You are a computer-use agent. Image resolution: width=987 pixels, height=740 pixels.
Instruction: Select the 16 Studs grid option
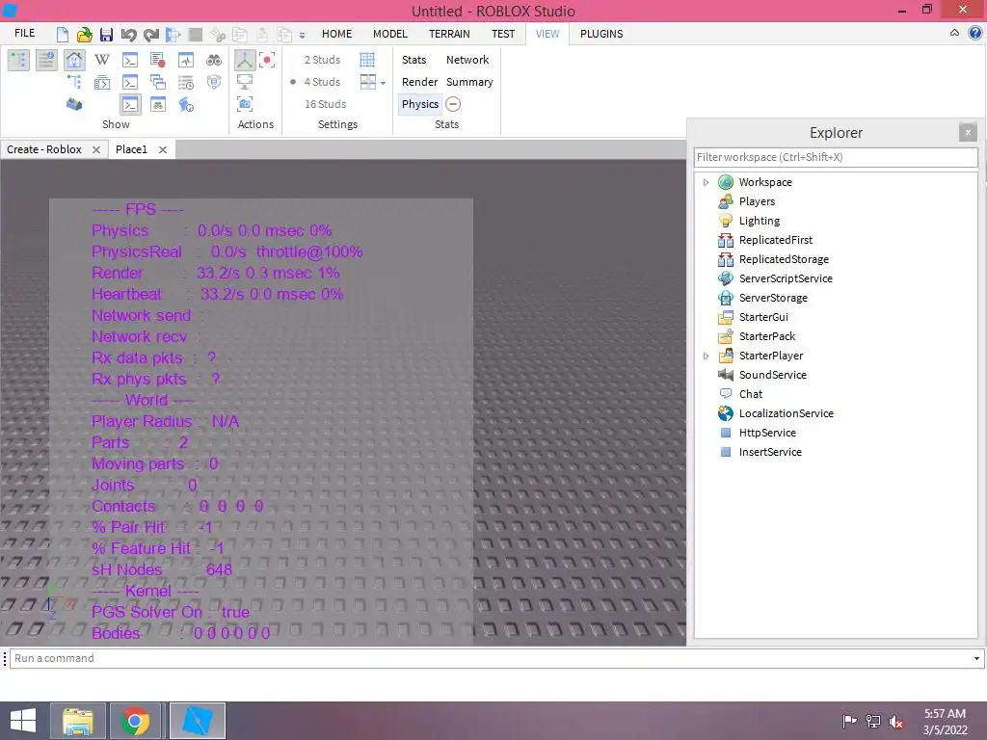pyautogui.click(x=325, y=104)
